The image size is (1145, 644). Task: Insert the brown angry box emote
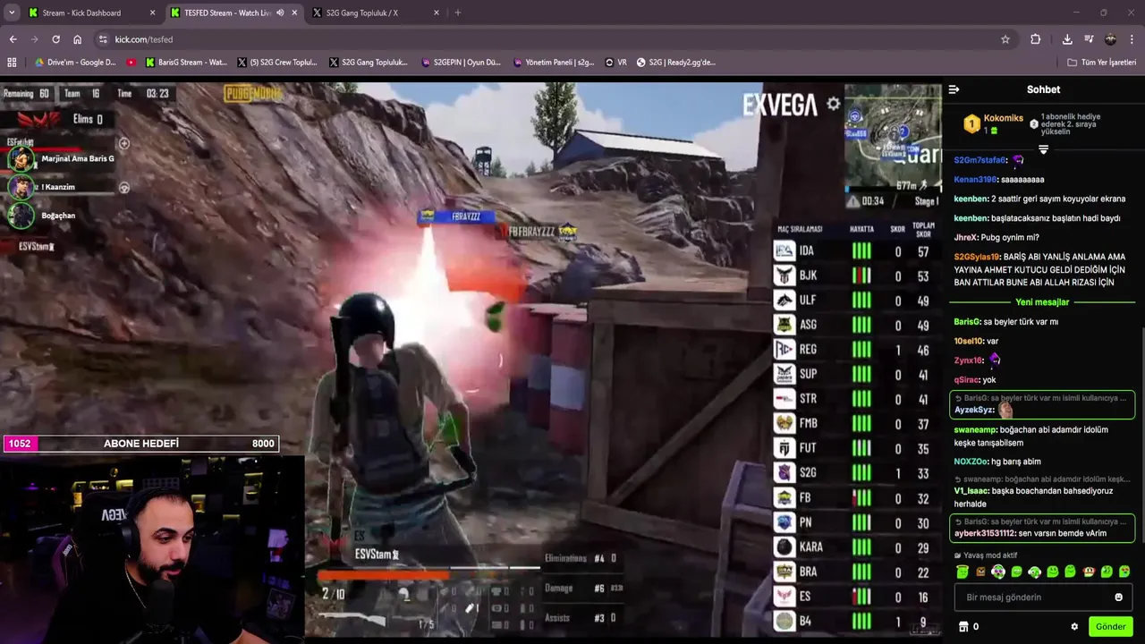(980, 572)
